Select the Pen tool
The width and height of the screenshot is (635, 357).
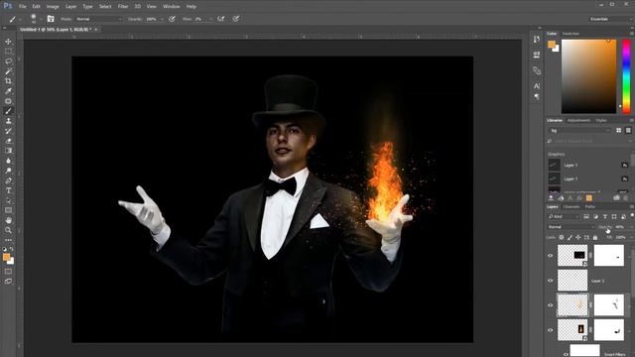coord(8,180)
